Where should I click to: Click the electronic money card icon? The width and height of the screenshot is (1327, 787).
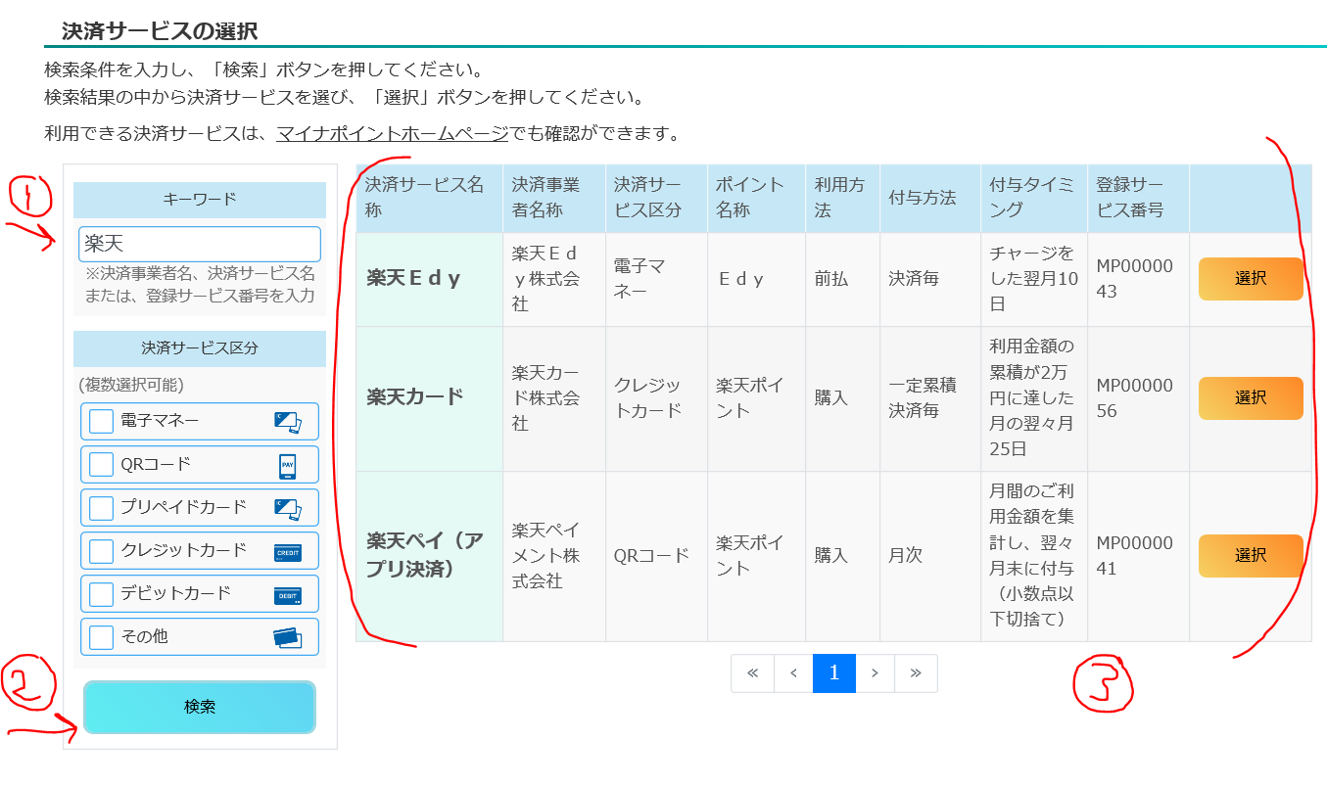[x=288, y=422]
